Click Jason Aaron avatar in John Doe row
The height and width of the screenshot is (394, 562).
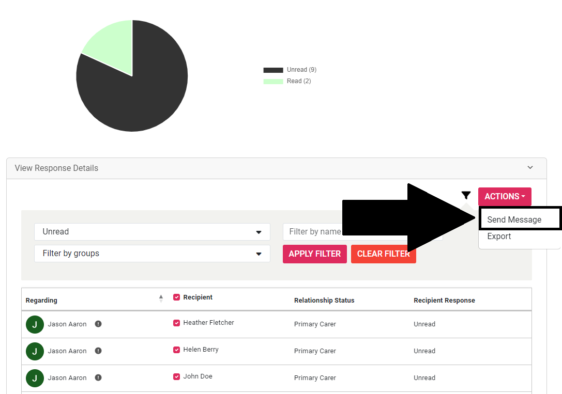tap(35, 378)
